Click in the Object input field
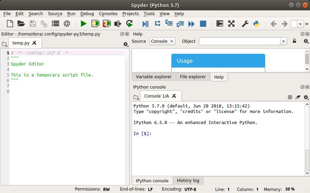This screenshot has height=193, width=310. [239, 41]
